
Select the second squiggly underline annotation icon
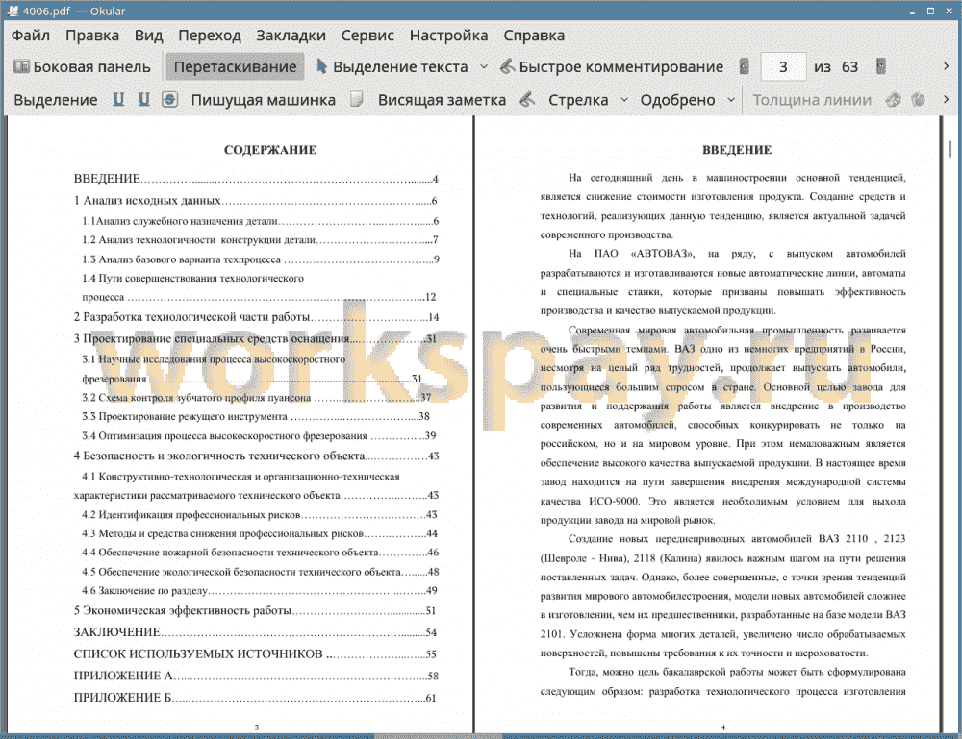[x=143, y=99]
